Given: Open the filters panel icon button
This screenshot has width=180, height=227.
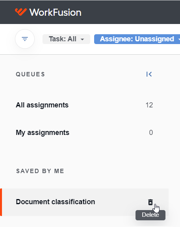Looking at the screenshot, I should (25, 39).
